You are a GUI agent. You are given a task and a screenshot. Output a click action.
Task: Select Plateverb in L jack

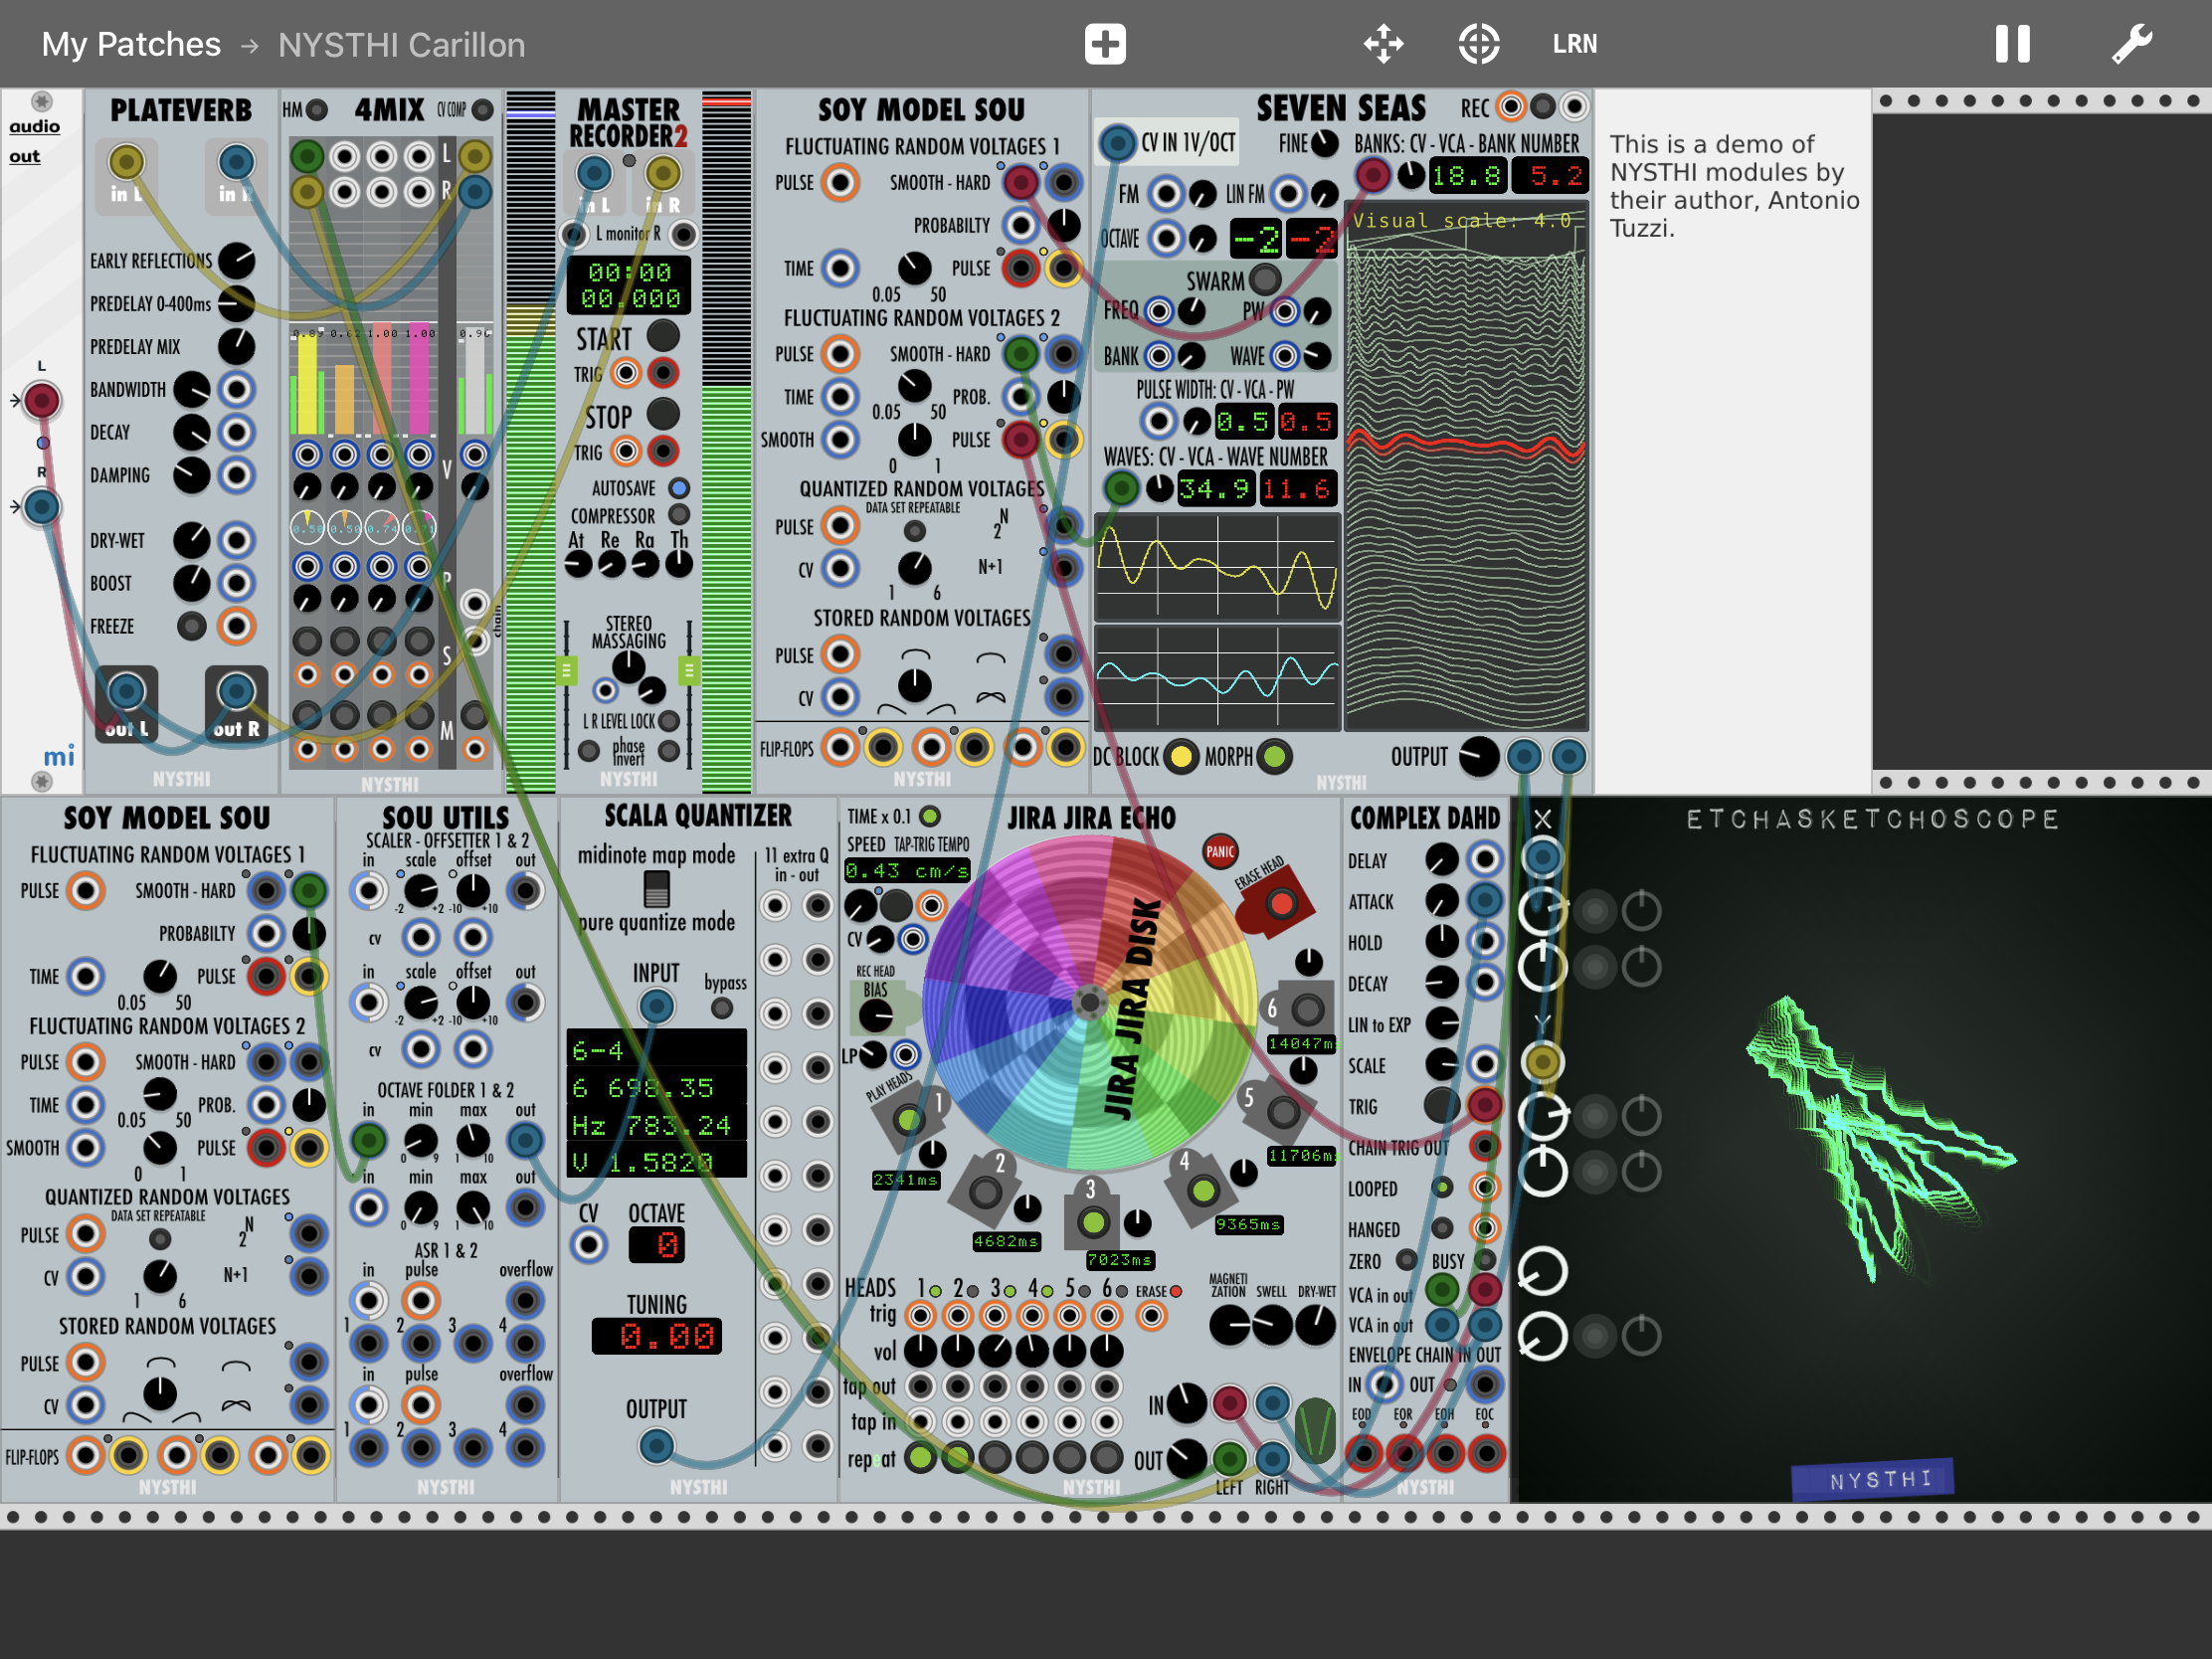pyautogui.click(x=126, y=161)
